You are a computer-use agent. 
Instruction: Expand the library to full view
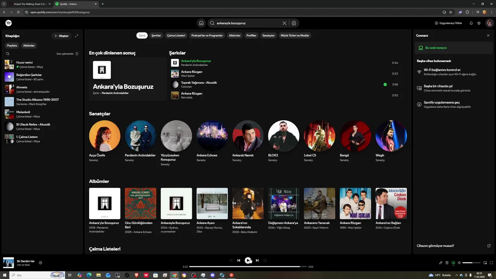(76, 36)
